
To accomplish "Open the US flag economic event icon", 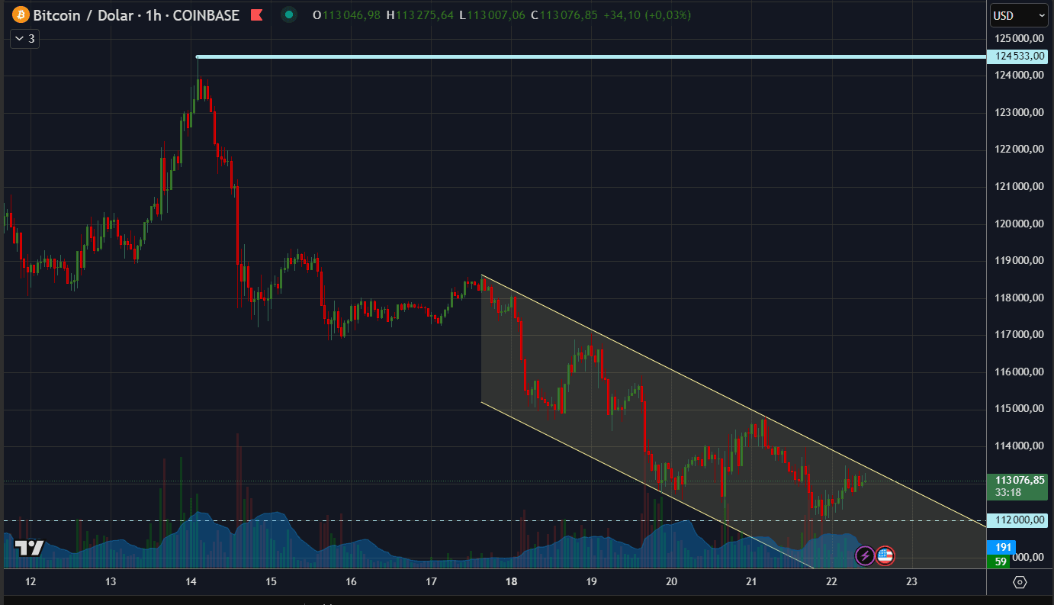I will click(885, 555).
